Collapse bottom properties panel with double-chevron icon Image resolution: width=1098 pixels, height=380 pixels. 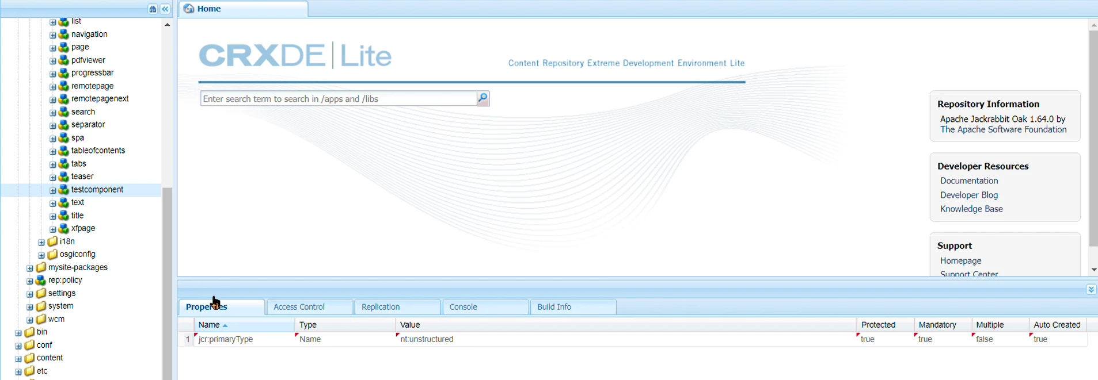(1091, 289)
